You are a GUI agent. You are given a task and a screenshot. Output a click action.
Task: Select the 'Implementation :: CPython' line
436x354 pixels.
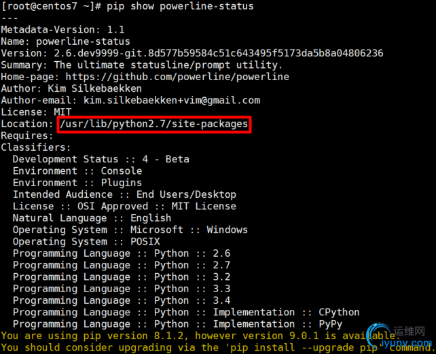[x=186, y=313]
